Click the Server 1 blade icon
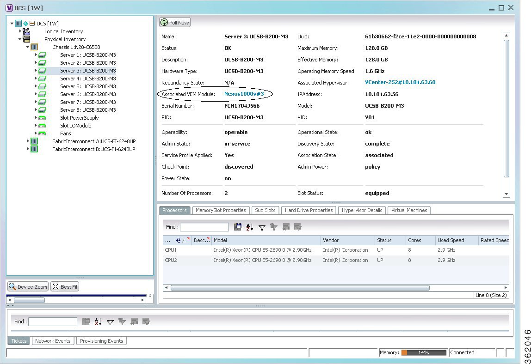 (x=42, y=55)
